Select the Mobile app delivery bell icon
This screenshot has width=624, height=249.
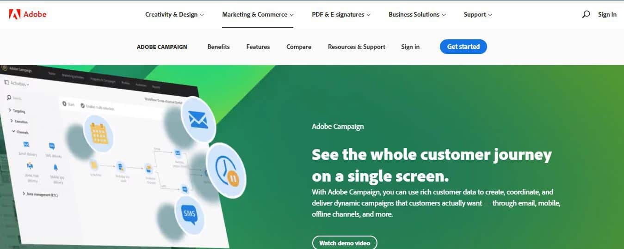click(x=56, y=168)
